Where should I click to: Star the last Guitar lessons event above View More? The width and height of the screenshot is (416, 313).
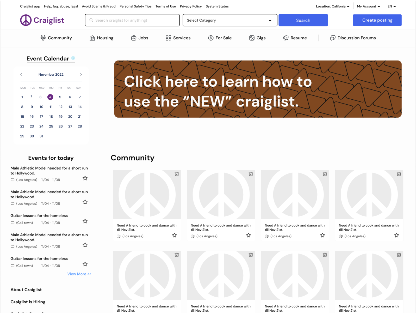tap(85, 264)
